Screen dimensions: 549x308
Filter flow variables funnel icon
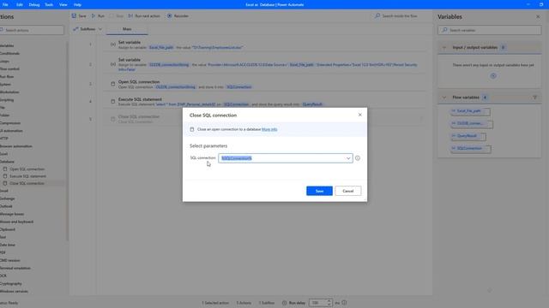click(534, 98)
